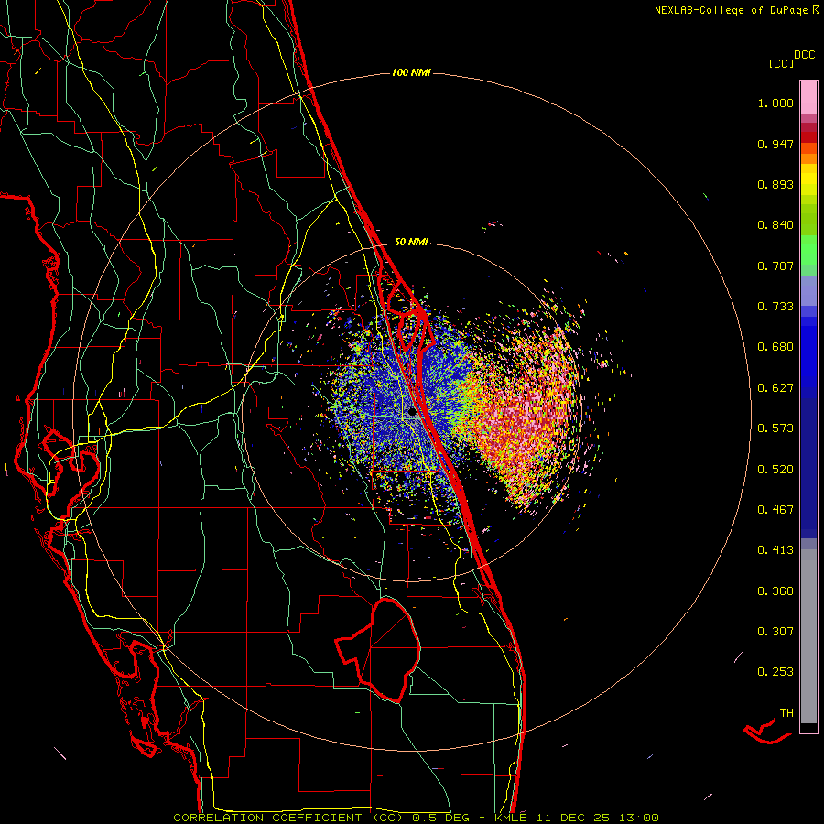This screenshot has height=824, width=824.
Task: Click the 100 NMI range ring label
Action: coord(411,72)
